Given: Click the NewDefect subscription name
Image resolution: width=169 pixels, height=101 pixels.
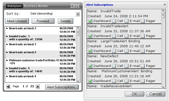Looking at the screenshot, I should click(x=109, y=56).
